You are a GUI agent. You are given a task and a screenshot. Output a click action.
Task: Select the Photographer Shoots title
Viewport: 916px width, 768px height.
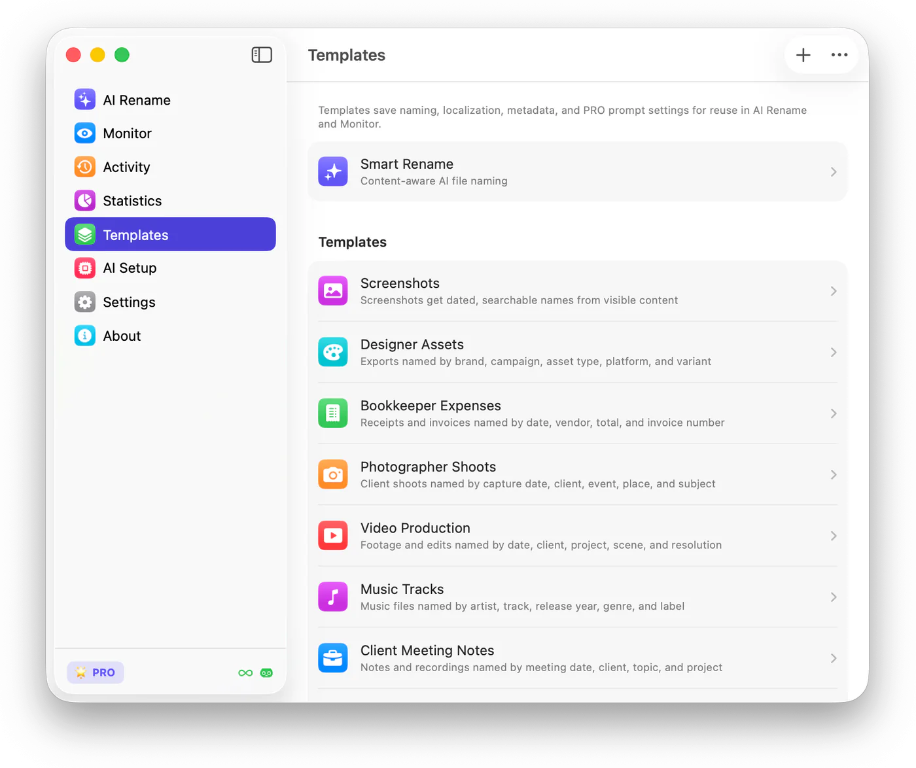(428, 466)
